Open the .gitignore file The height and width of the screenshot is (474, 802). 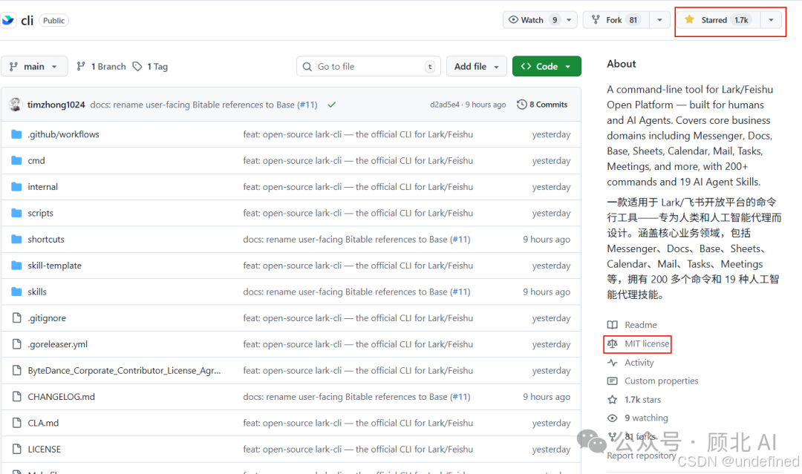click(47, 318)
